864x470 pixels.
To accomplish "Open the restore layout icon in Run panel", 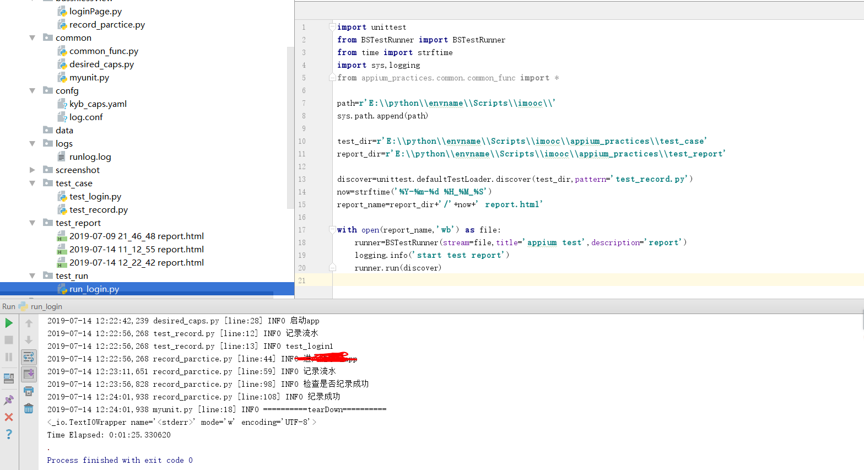I will pyautogui.click(x=9, y=378).
